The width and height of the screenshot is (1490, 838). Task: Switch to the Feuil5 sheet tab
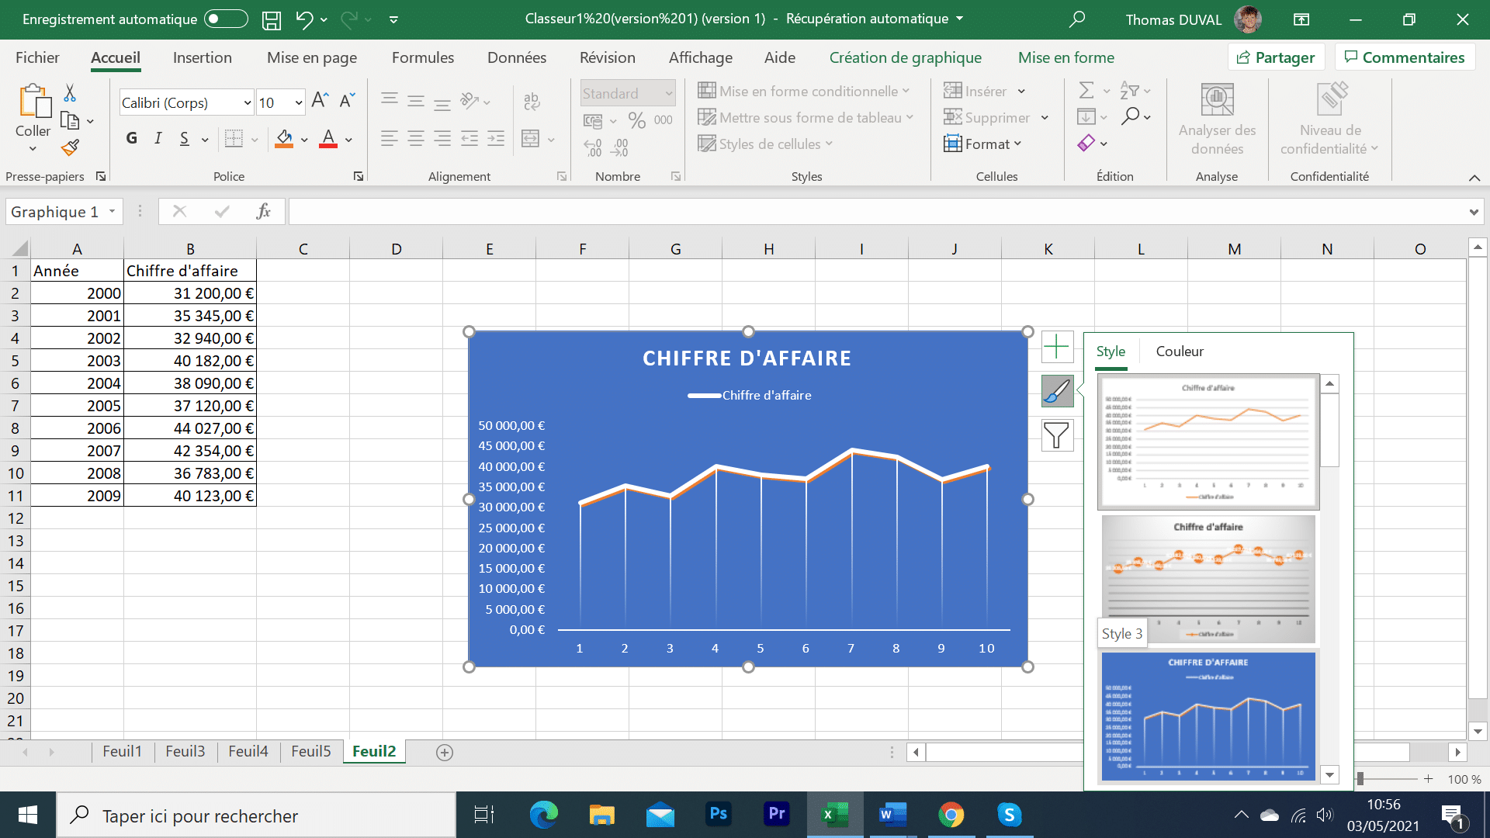[310, 751]
